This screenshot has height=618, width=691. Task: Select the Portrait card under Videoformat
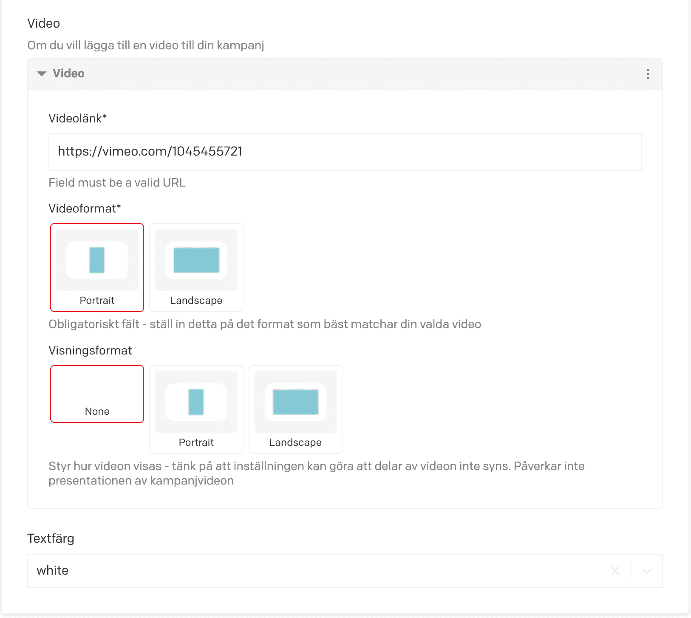point(97,267)
